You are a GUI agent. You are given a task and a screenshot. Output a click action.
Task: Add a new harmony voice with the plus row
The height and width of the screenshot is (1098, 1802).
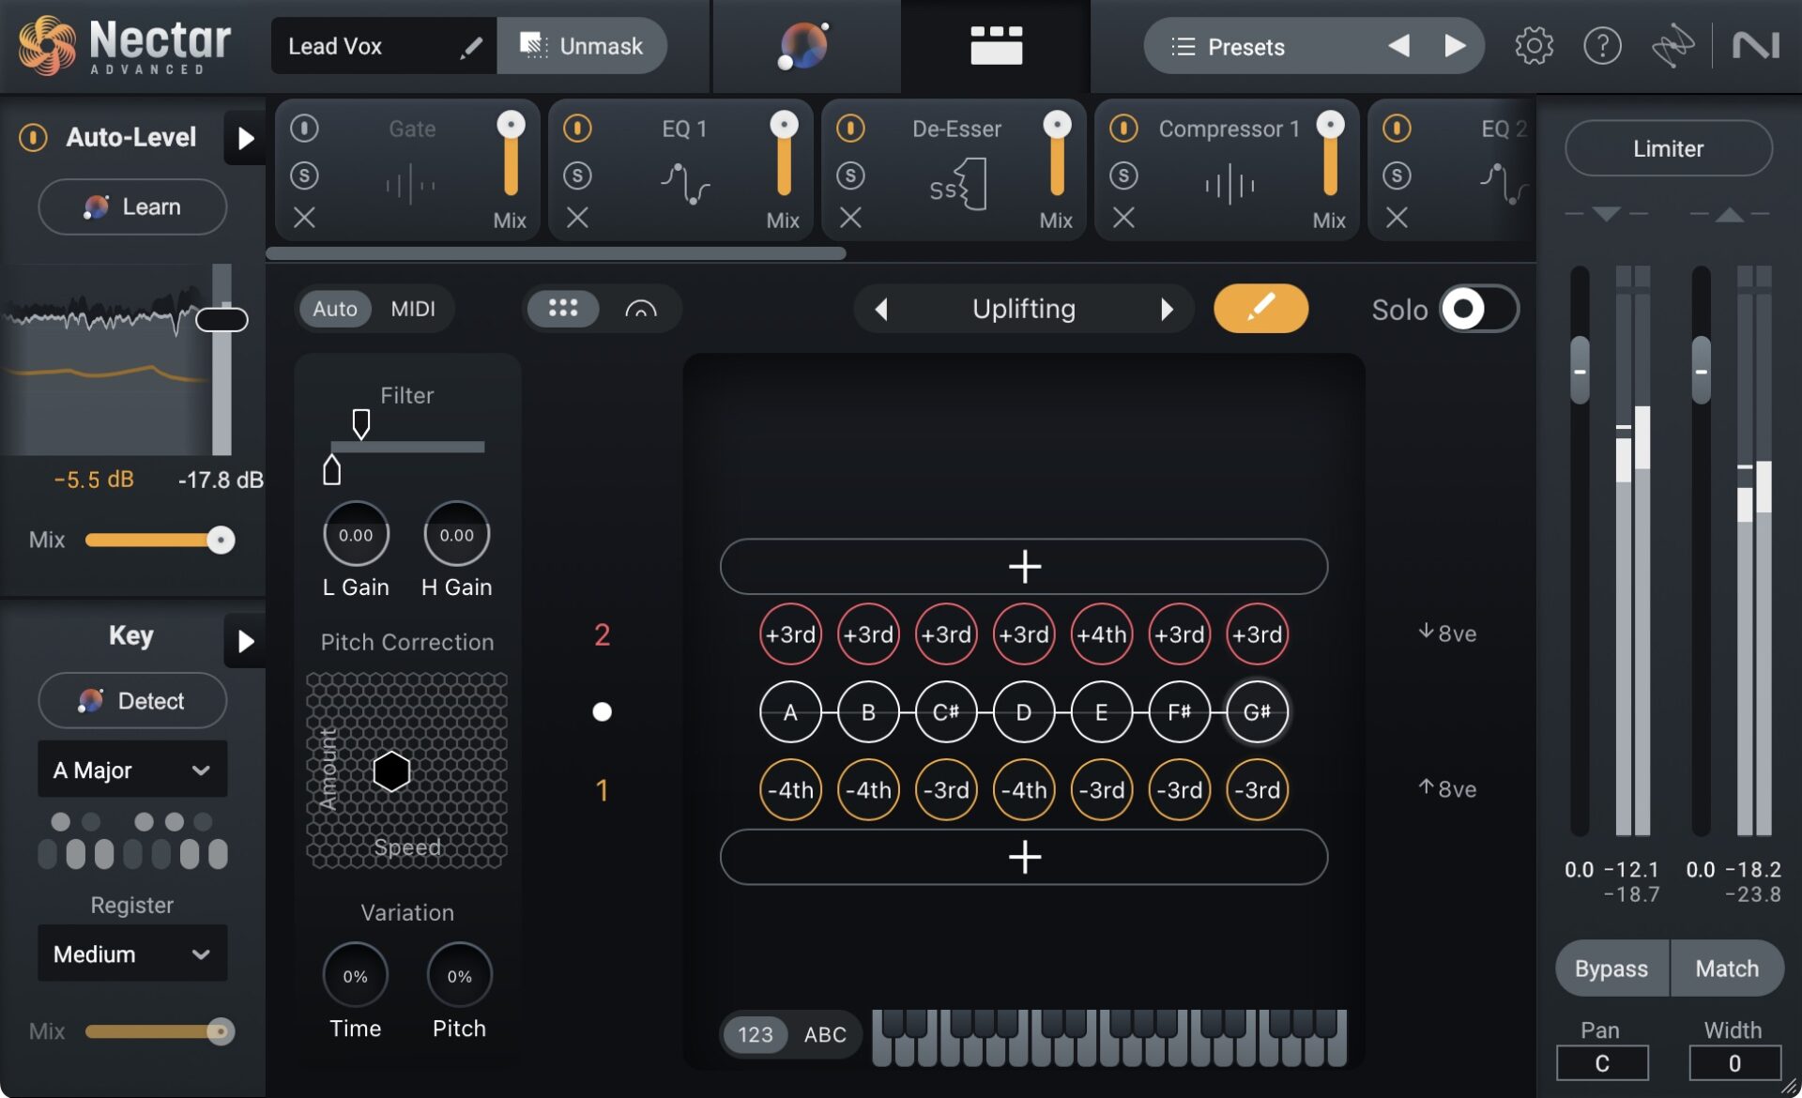coord(1024,567)
